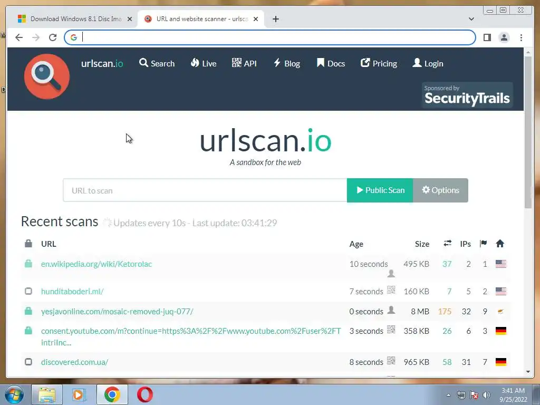The width and height of the screenshot is (540, 405).
Task: Click the user icon in the yesjavonline row
Action: click(x=391, y=310)
